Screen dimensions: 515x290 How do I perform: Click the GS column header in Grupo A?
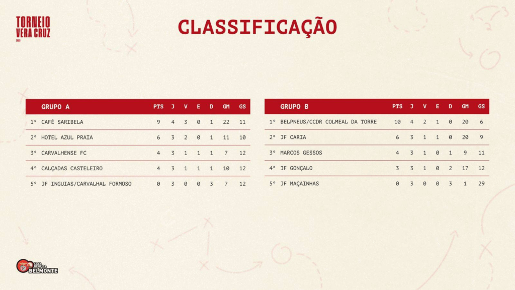tap(242, 107)
